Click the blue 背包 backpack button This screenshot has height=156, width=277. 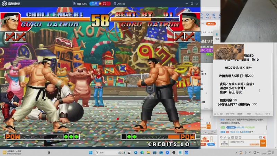click(211, 144)
